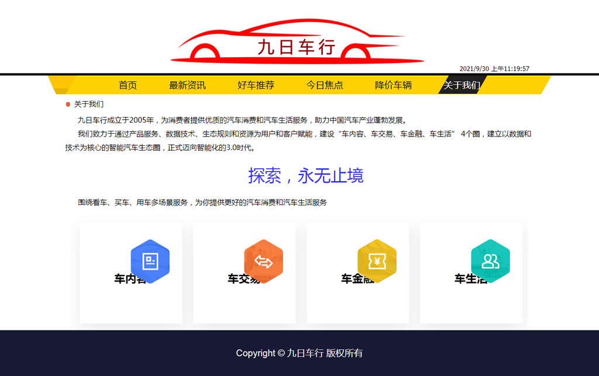The image size is (599, 376).
Task: Click the date and time display
Action: (494, 69)
